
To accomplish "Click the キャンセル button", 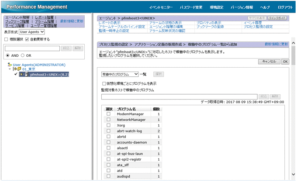I will [x=269, y=62].
